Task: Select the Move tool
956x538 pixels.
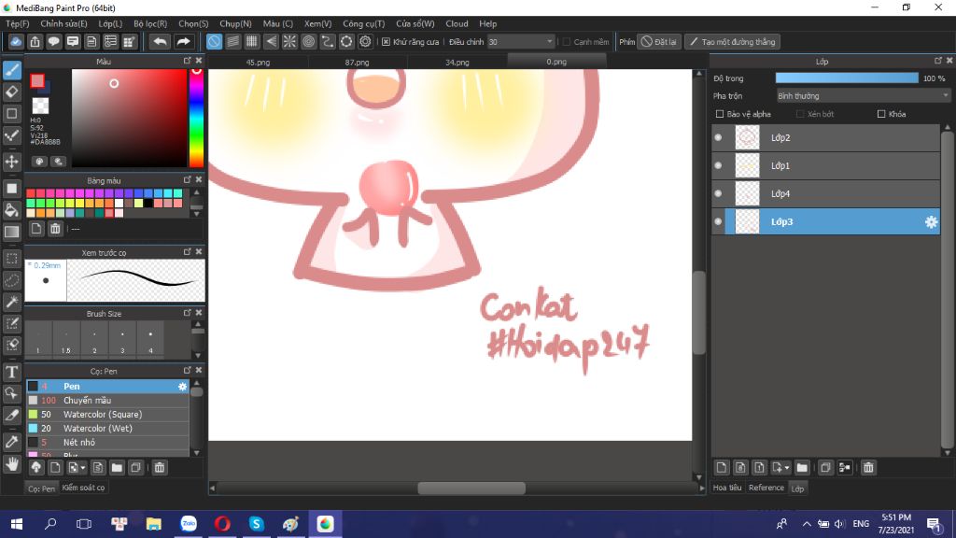Action: (x=11, y=162)
